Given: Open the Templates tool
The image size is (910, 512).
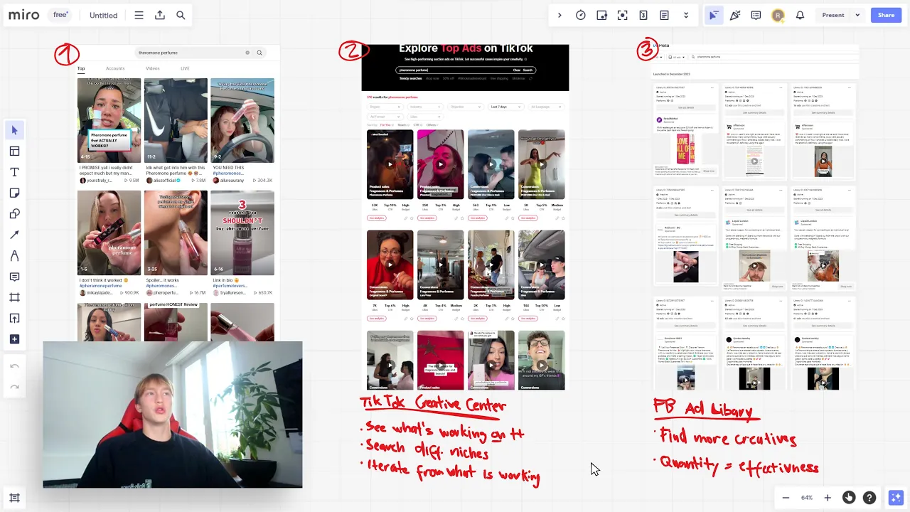Looking at the screenshot, I should tap(14, 151).
